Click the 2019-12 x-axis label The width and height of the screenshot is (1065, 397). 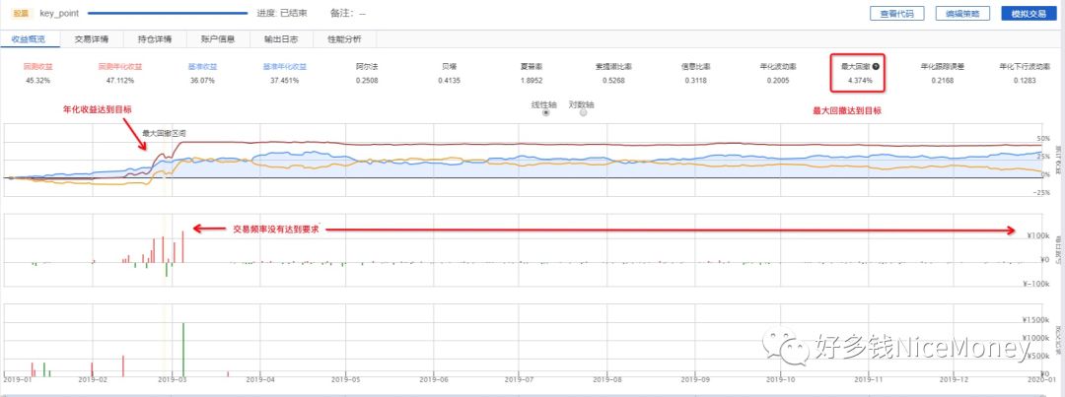pos(954,381)
